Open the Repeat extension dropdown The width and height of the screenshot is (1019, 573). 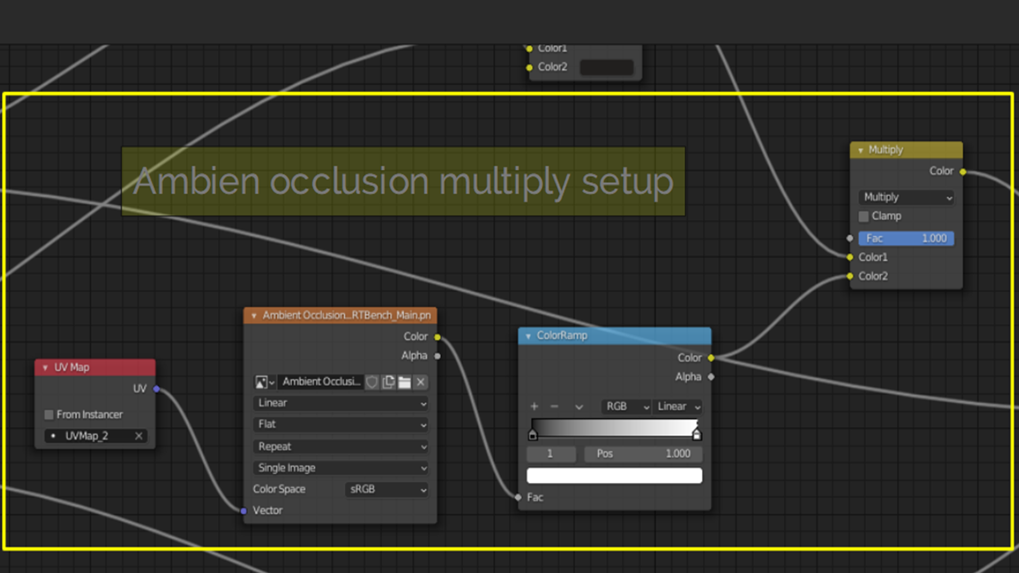click(x=341, y=447)
